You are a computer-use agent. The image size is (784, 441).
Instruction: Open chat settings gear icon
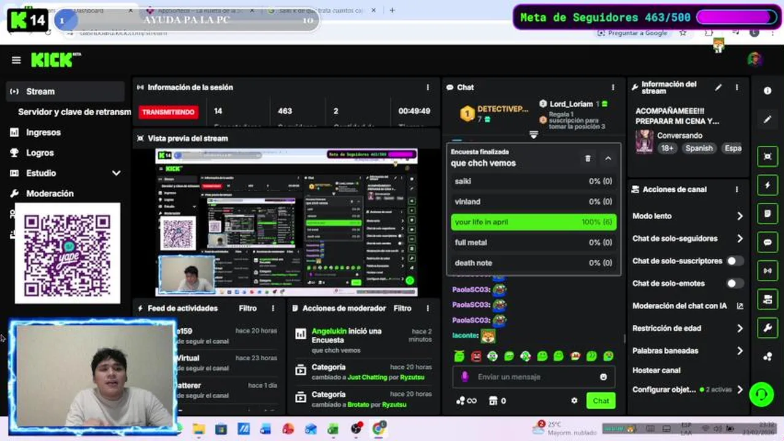click(574, 401)
